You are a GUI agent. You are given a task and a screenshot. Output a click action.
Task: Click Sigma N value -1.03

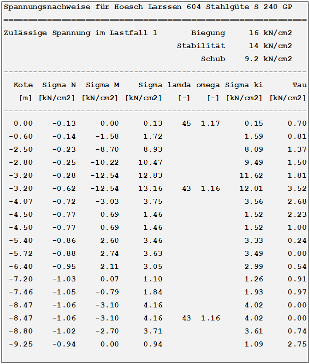64,279
